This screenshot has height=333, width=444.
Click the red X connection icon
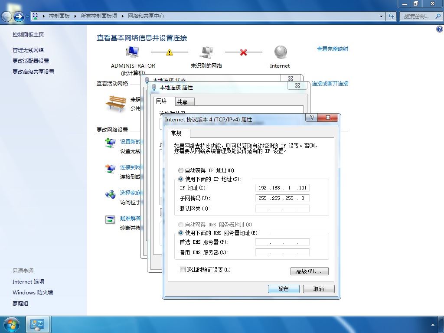click(x=244, y=52)
